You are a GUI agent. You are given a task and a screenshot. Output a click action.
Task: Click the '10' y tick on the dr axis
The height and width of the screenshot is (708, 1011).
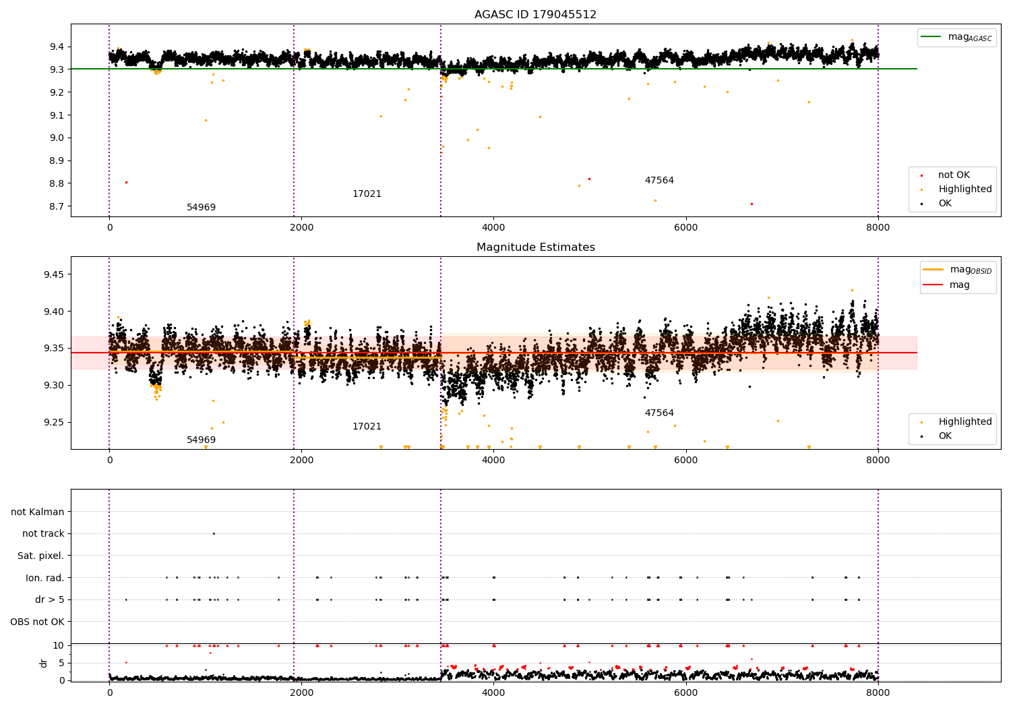pos(59,646)
